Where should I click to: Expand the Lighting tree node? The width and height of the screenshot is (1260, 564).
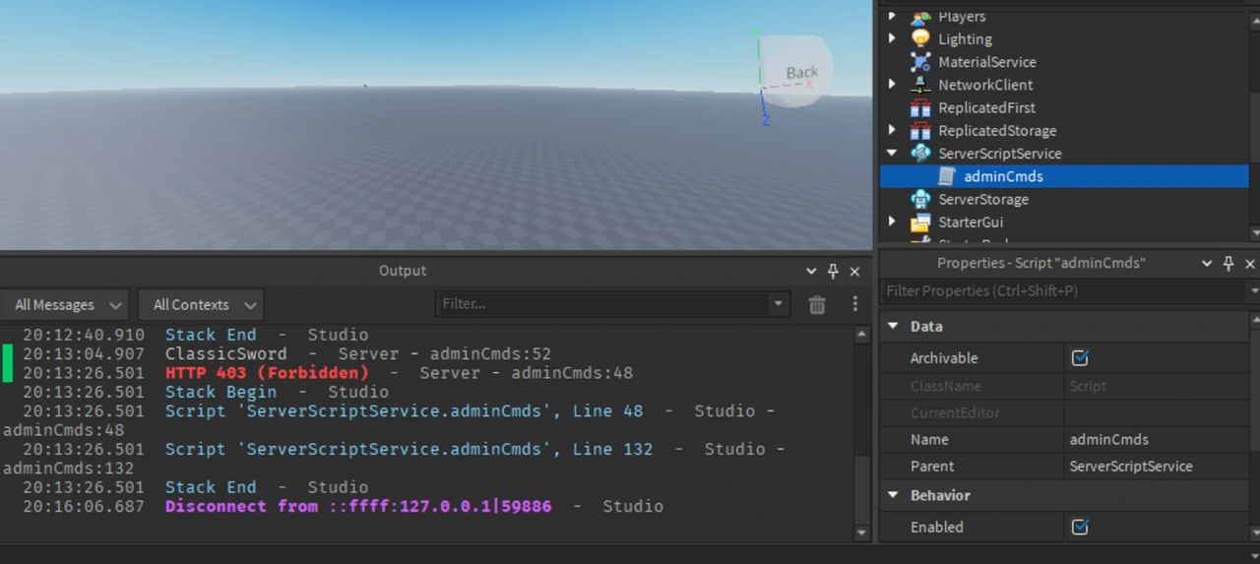pos(892,39)
